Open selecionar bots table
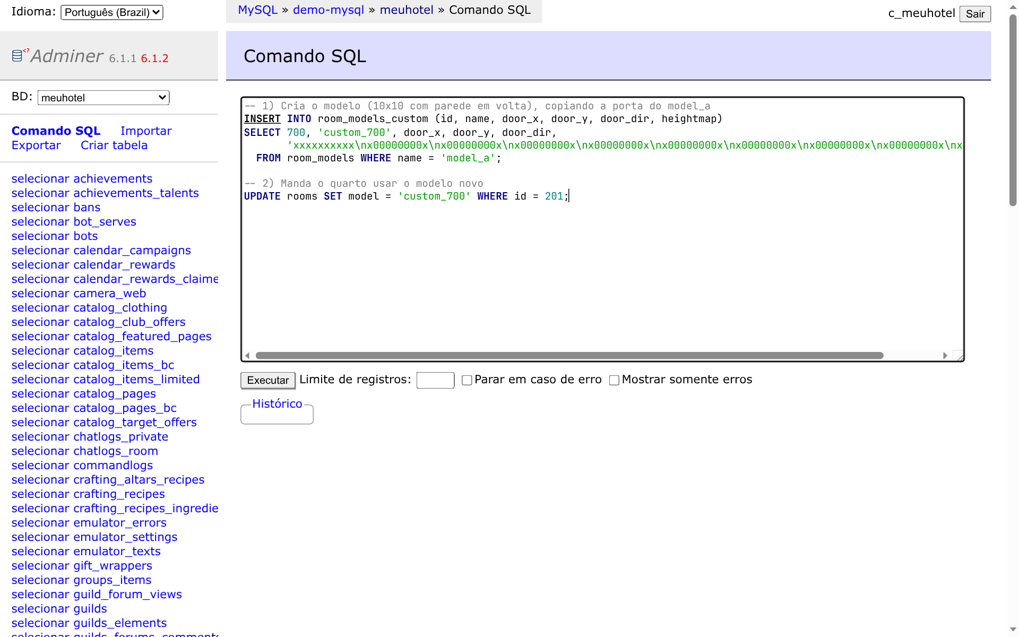Screen dimensions: 1019x637 [55, 236]
